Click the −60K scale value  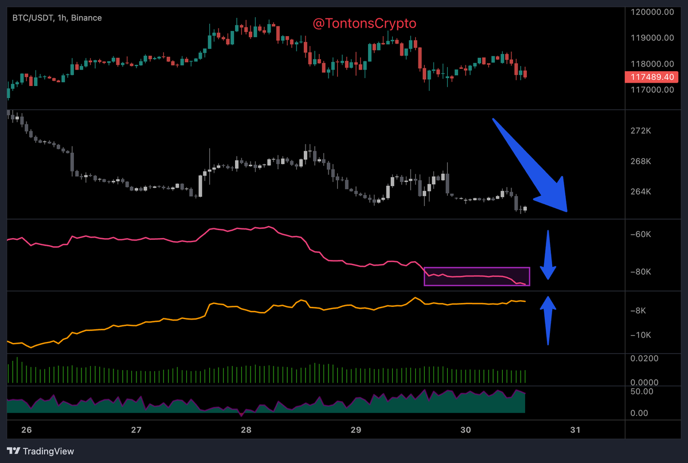tap(642, 235)
